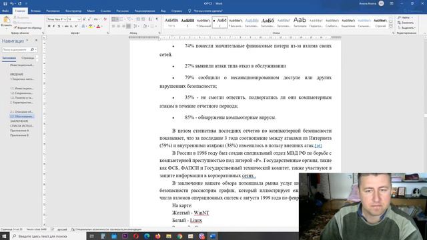427x240 pixels.
Task: Apply the red font color
Action: pos(98,26)
